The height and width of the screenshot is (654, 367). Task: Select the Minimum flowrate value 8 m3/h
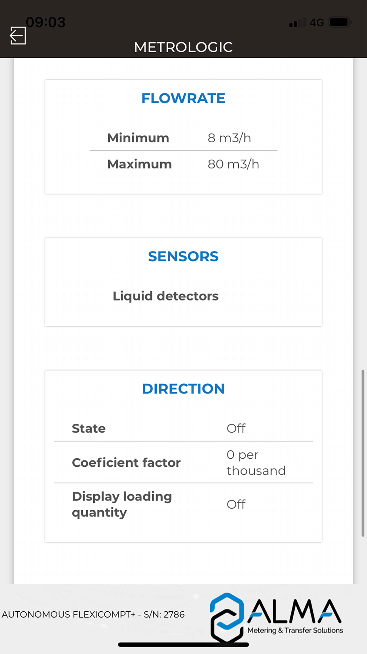tap(229, 138)
